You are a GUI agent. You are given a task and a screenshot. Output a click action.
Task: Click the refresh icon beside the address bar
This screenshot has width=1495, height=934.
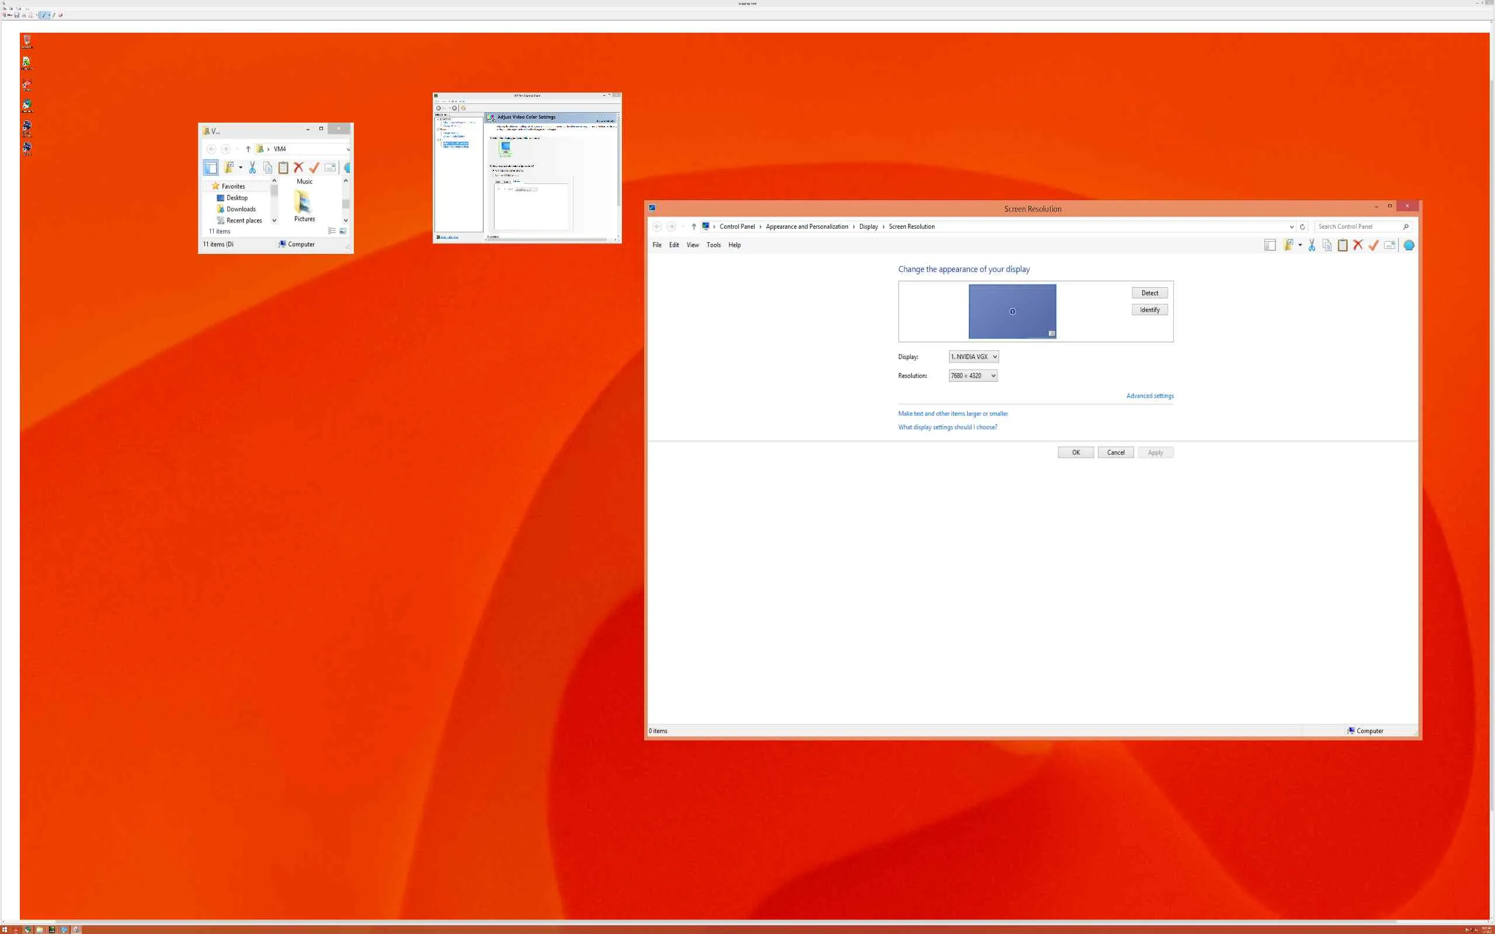[1302, 226]
